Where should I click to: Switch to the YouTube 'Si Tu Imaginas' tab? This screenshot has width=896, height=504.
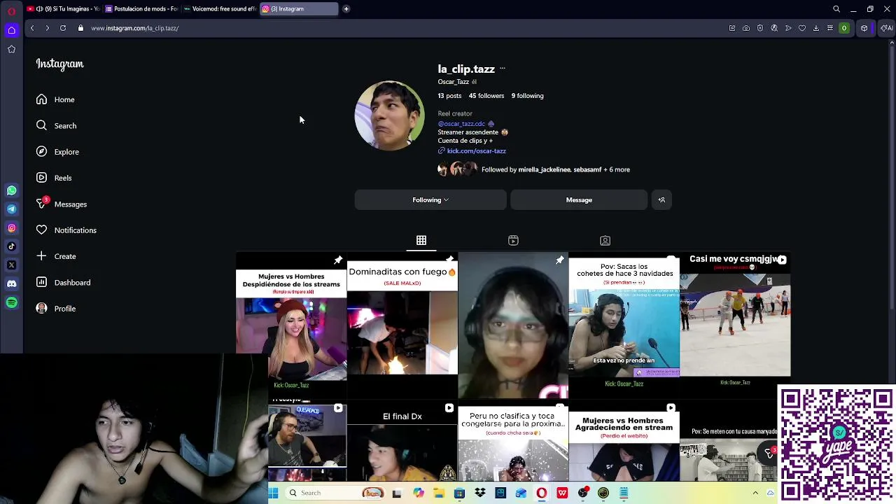click(x=63, y=9)
